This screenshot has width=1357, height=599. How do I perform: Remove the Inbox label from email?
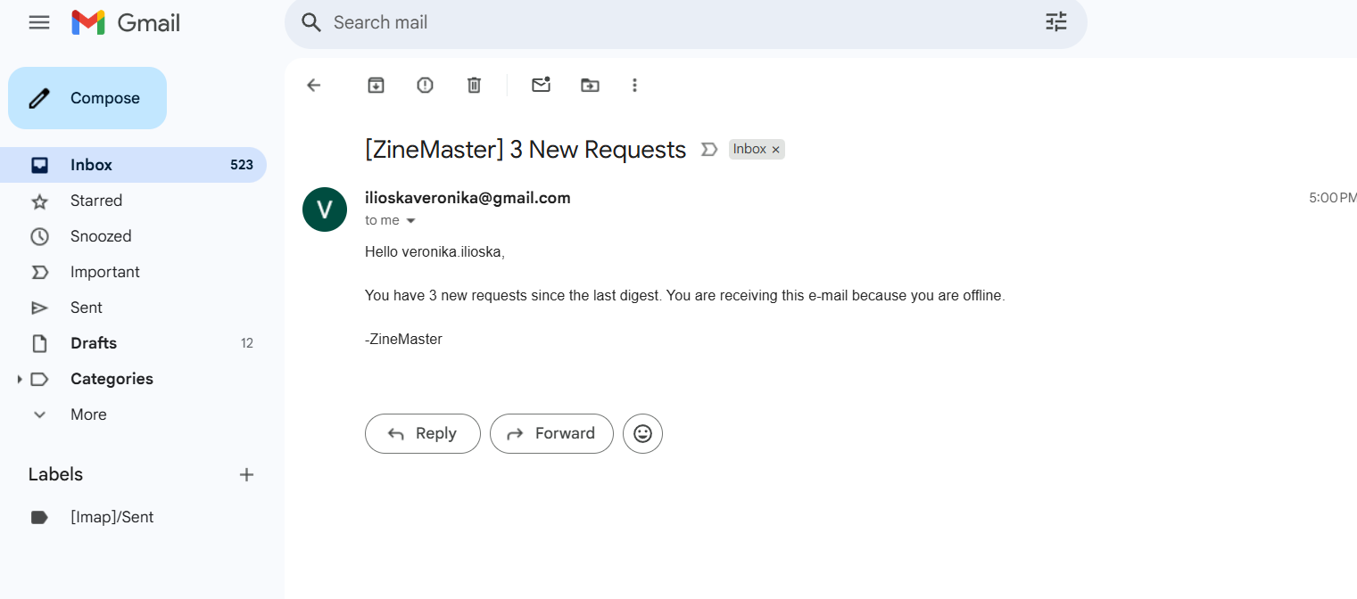pos(776,150)
